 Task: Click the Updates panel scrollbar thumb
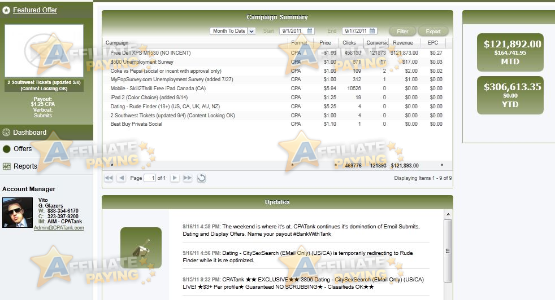(448, 251)
